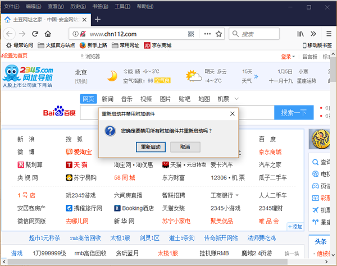The image size is (337, 266).
Task: Open the 书签 menu
Action: pos(100,6)
